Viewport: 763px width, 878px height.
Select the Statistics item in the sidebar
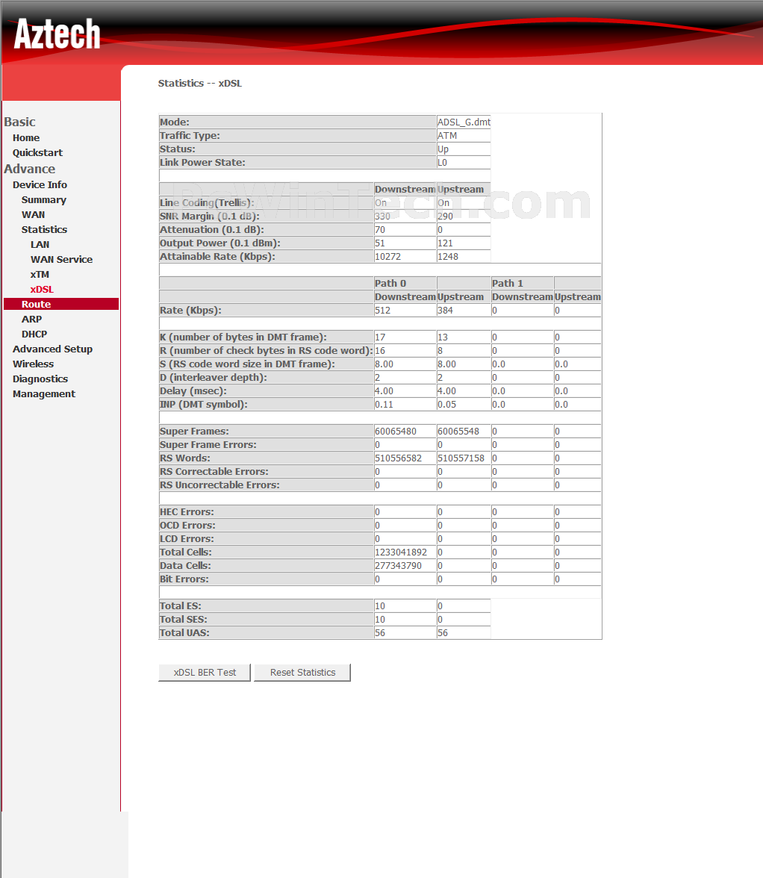click(x=44, y=230)
